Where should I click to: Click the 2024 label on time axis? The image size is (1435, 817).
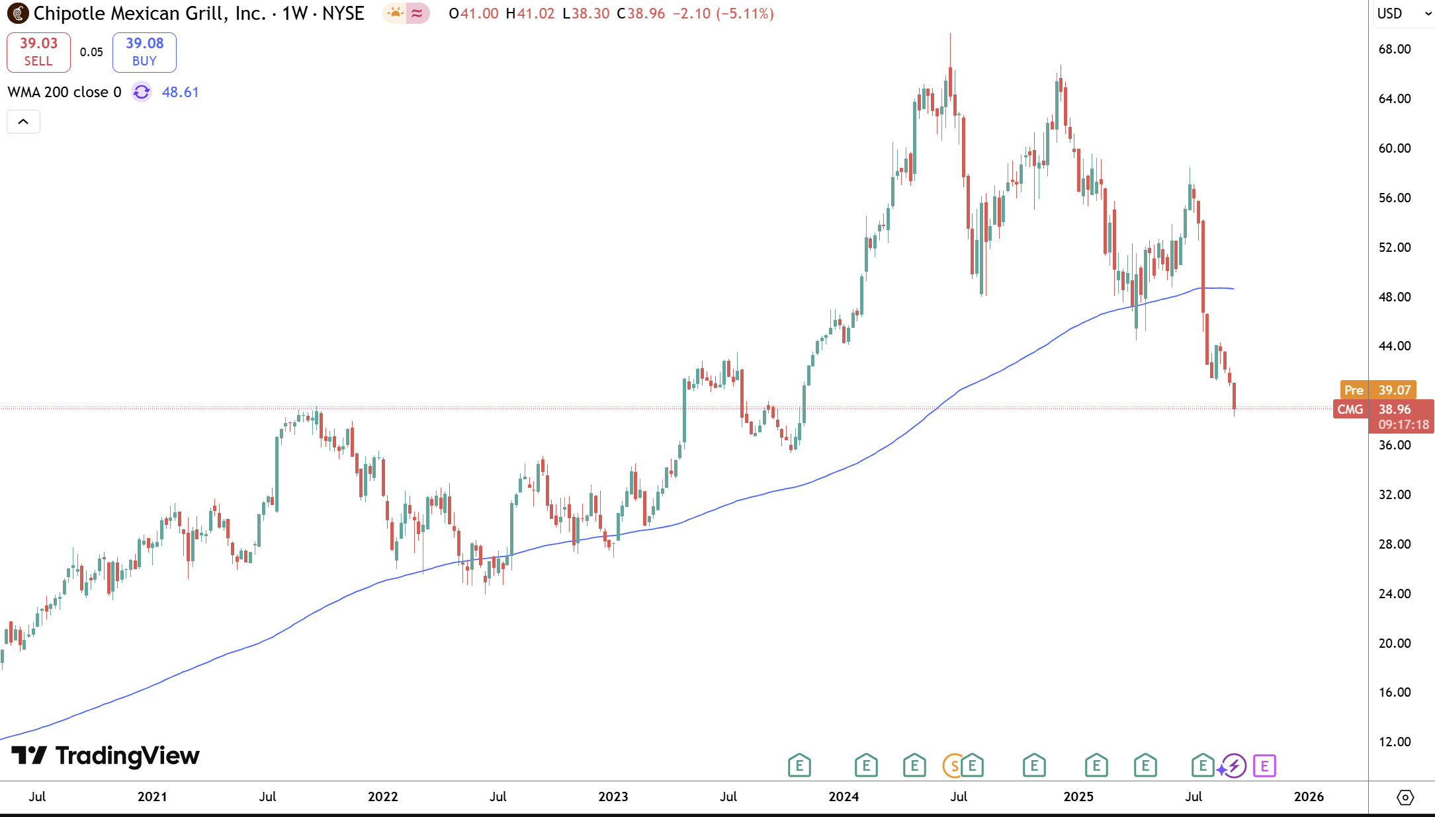pyautogui.click(x=844, y=797)
